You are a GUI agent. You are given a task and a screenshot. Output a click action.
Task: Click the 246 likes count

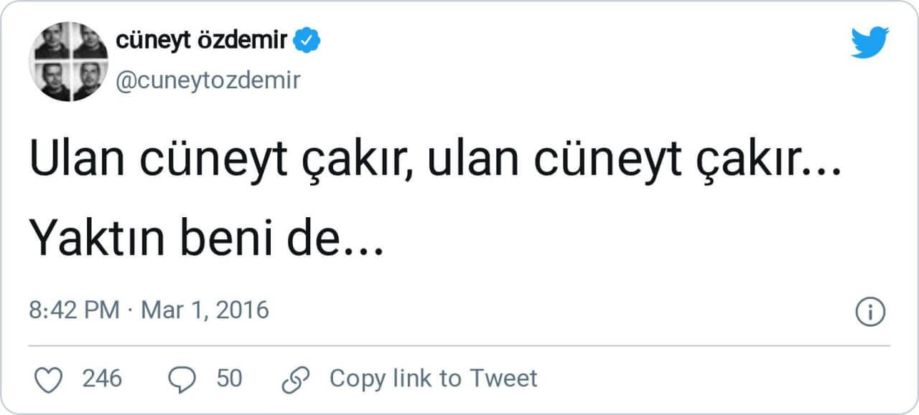(x=102, y=378)
